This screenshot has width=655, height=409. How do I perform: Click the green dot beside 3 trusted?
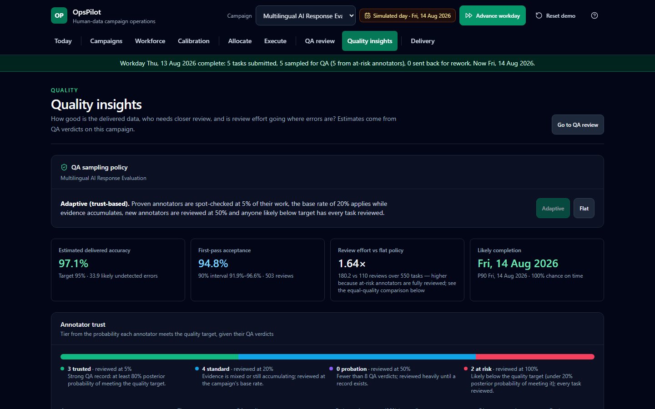tap(62, 369)
